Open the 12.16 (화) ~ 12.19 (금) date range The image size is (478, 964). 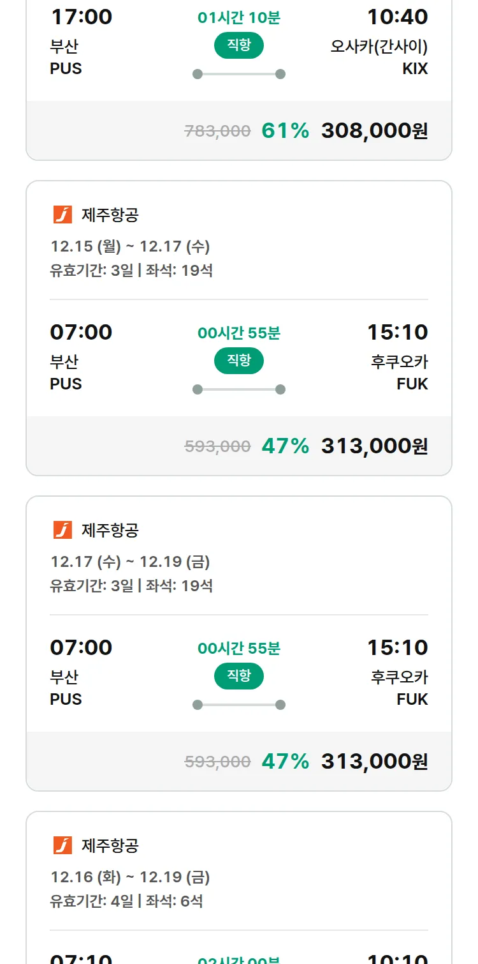(x=130, y=877)
